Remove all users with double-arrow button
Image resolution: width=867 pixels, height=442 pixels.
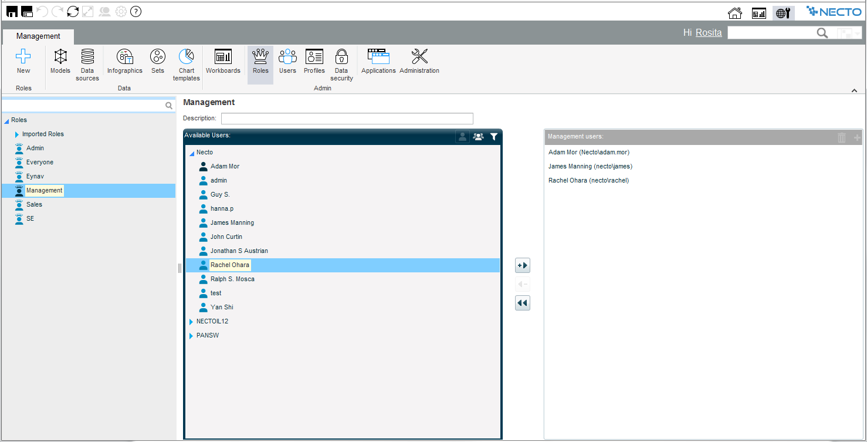point(522,303)
